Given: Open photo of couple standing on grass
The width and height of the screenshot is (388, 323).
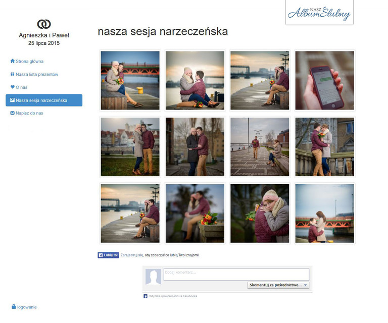Looking at the screenshot, I should (130, 147).
